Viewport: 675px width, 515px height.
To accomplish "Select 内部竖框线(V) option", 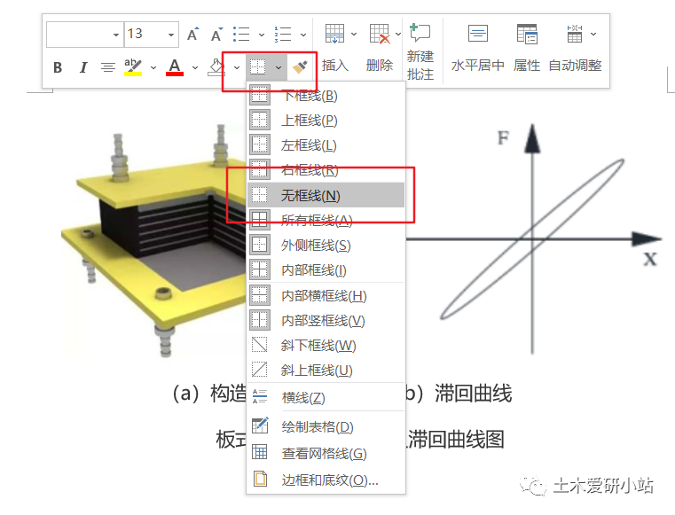I will [x=326, y=321].
